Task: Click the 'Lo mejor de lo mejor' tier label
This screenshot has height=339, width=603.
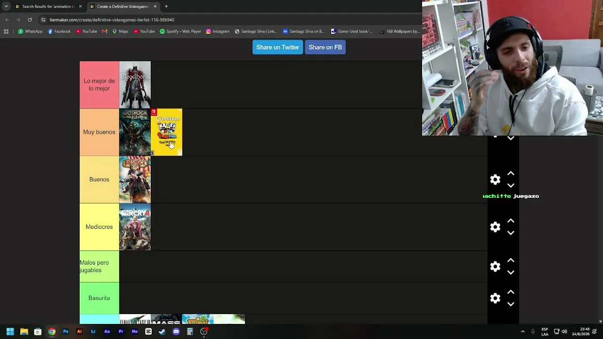Action: (x=99, y=85)
